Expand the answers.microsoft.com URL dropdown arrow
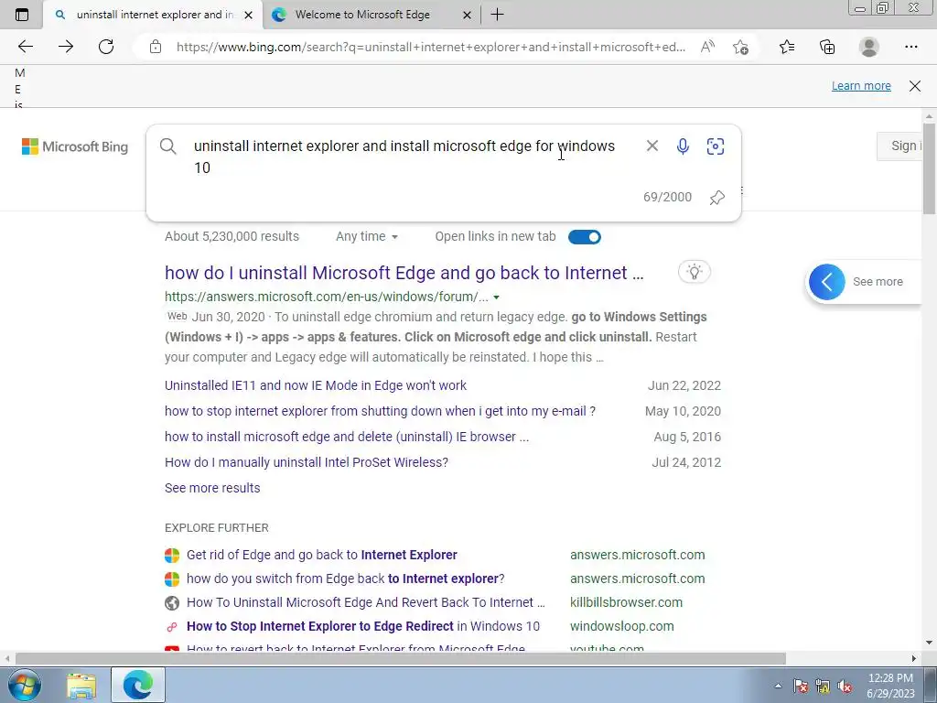Viewport: 937px width, 703px height. coord(496,297)
